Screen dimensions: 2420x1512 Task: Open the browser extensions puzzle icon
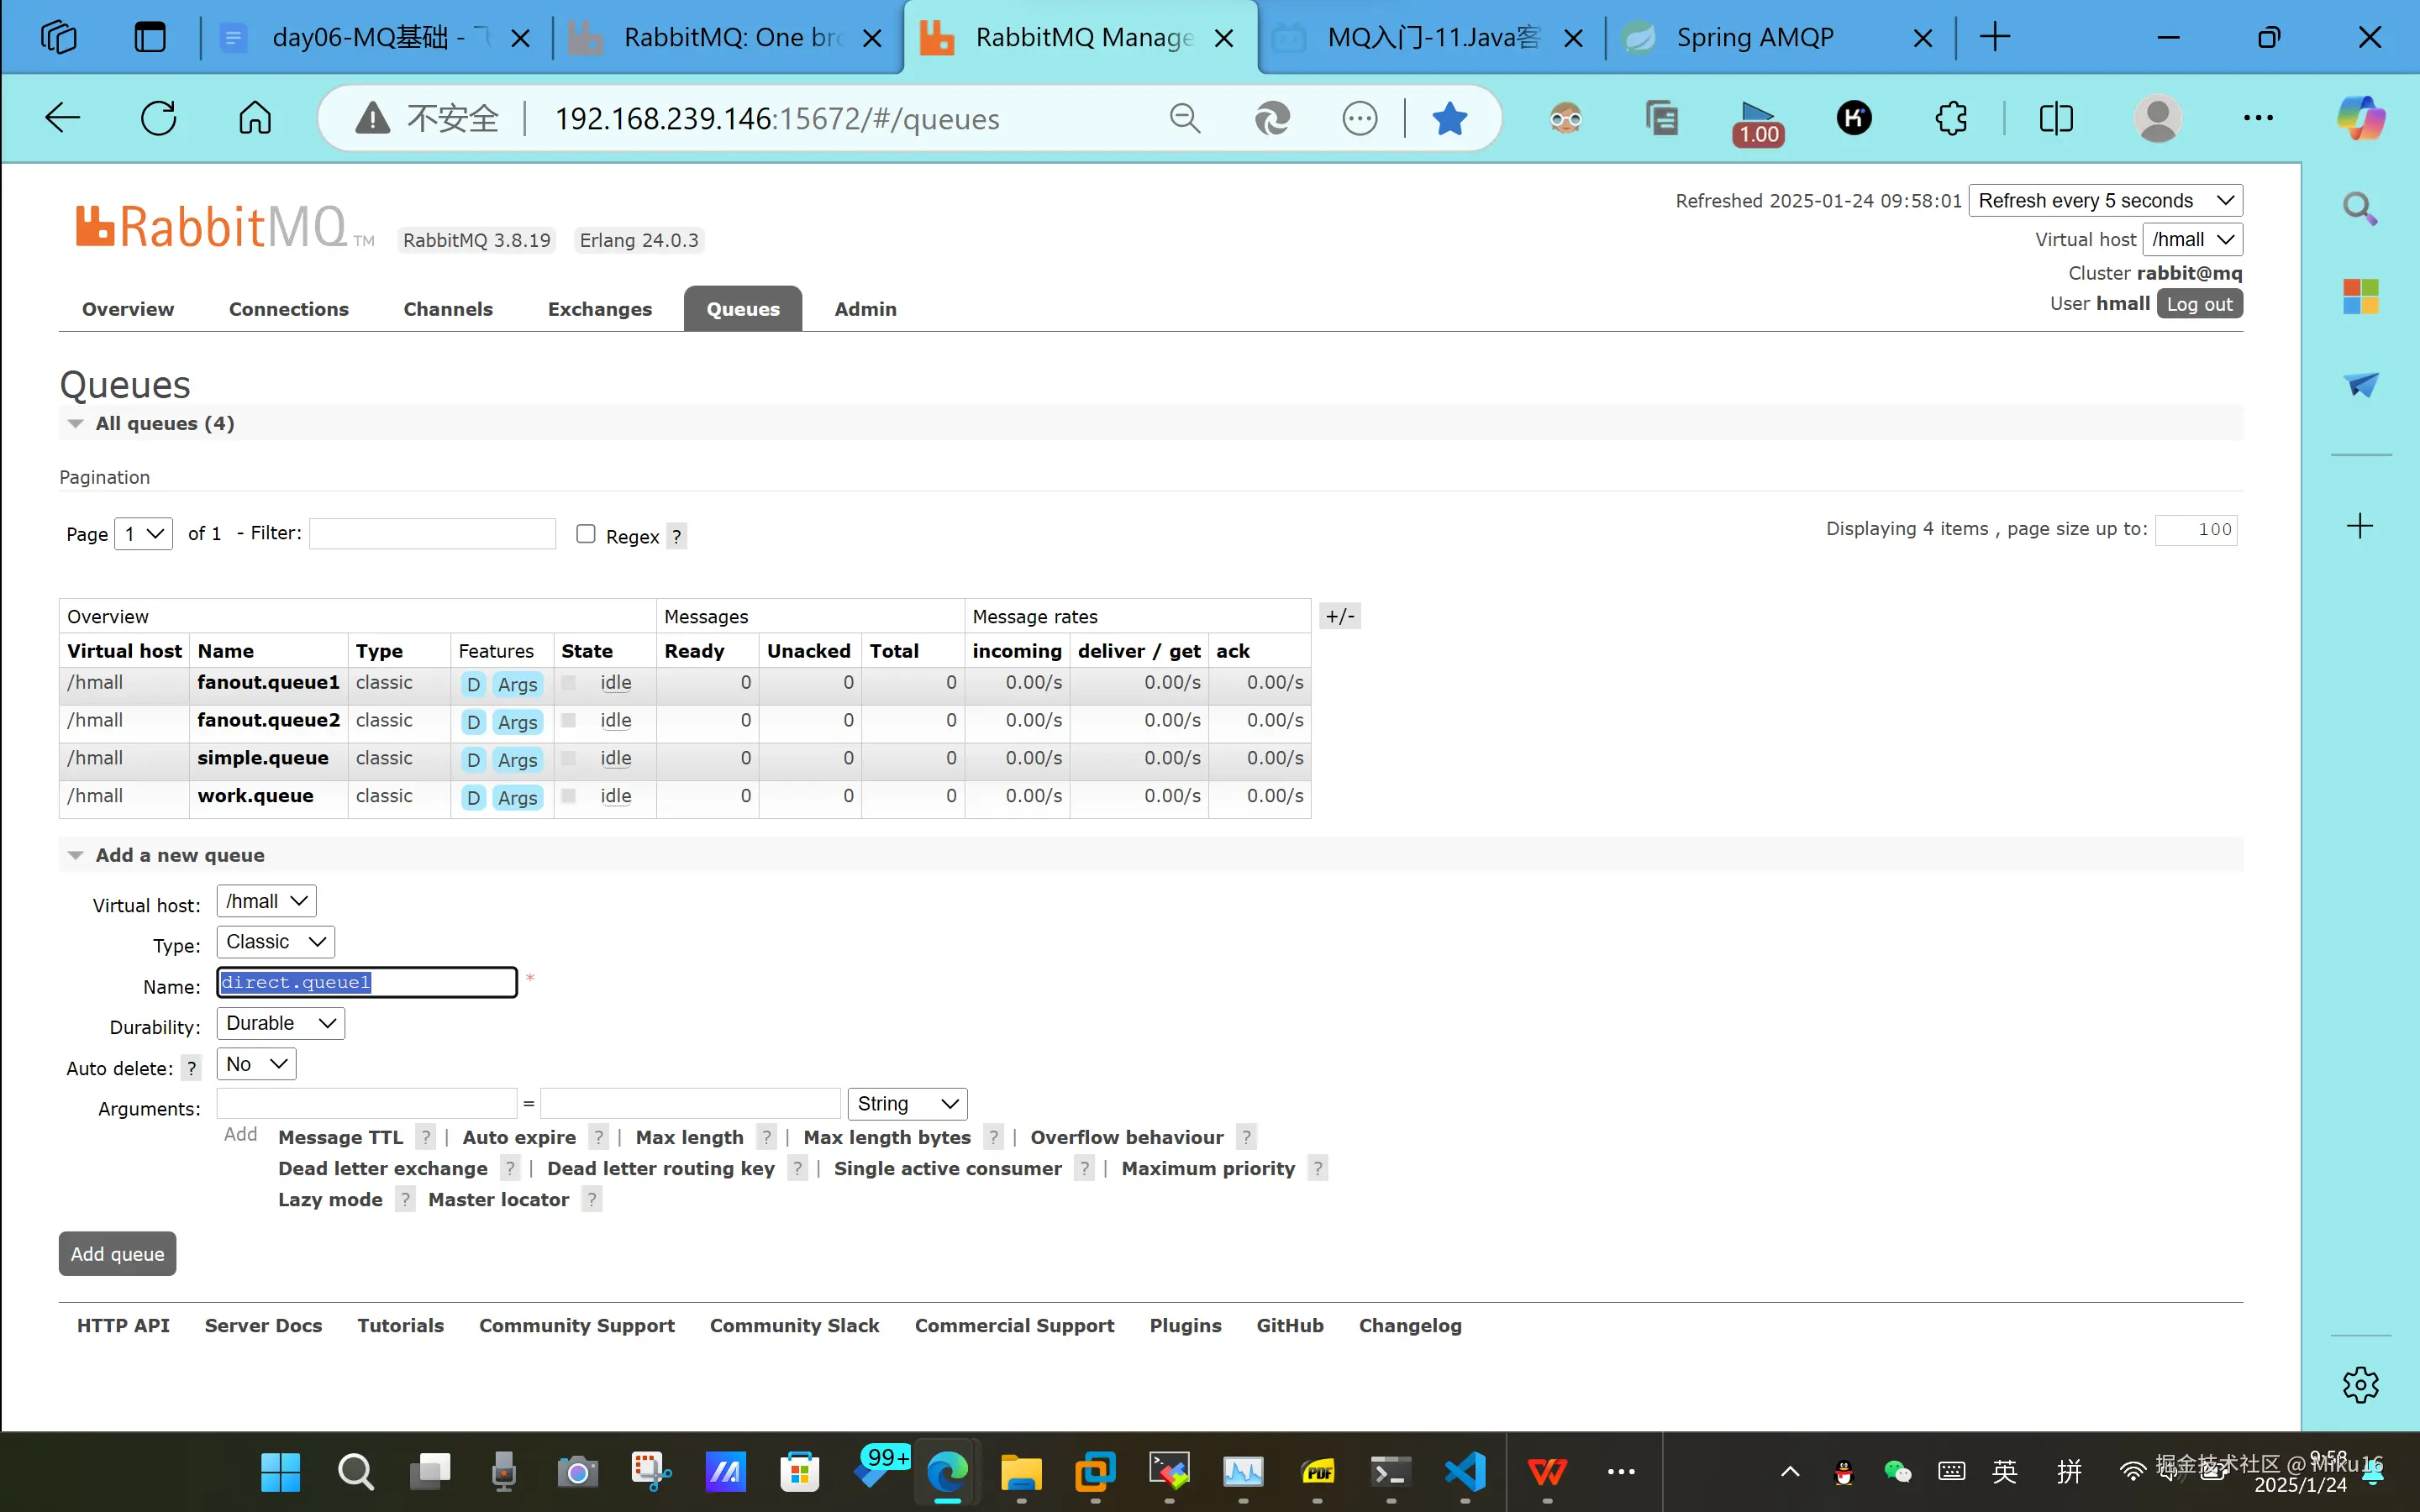(1950, 119)
